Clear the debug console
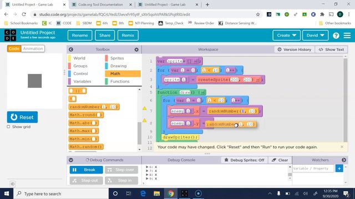 280,160
